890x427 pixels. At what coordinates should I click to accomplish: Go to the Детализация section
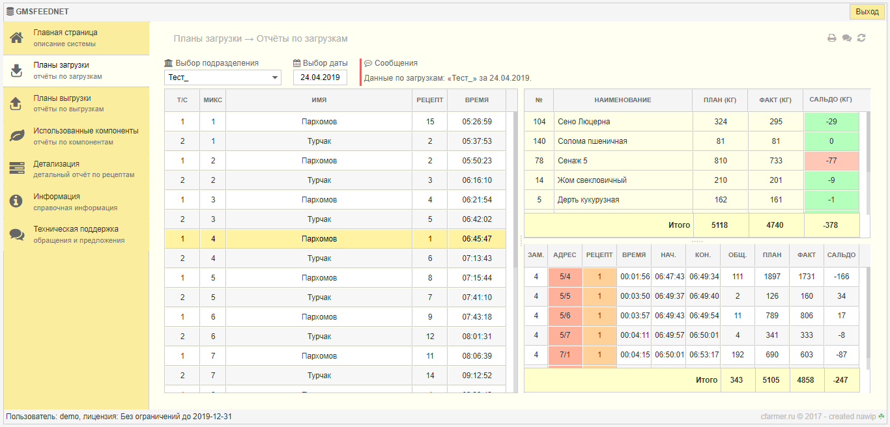76,169
